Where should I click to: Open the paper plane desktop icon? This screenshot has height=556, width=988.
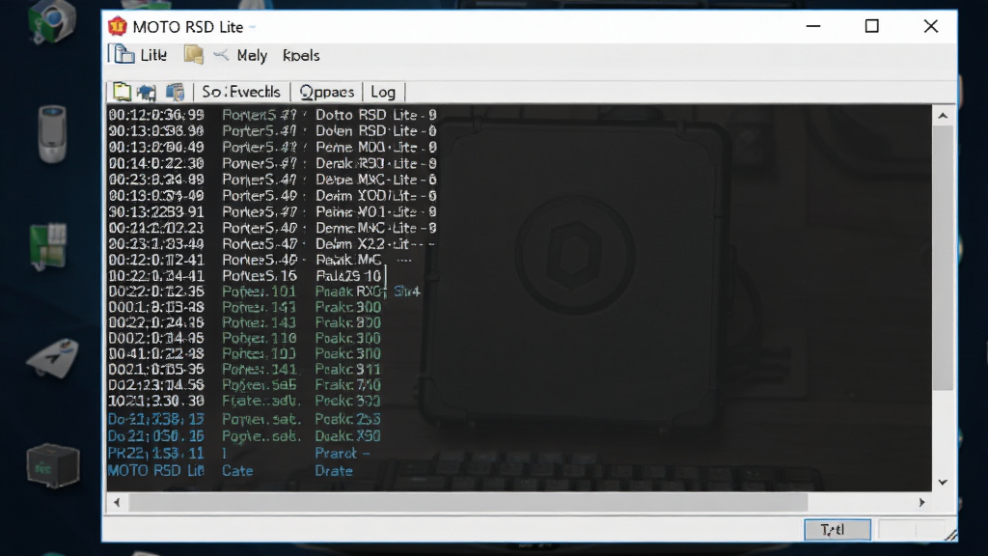pyautogui.click(x=53, y=357)
